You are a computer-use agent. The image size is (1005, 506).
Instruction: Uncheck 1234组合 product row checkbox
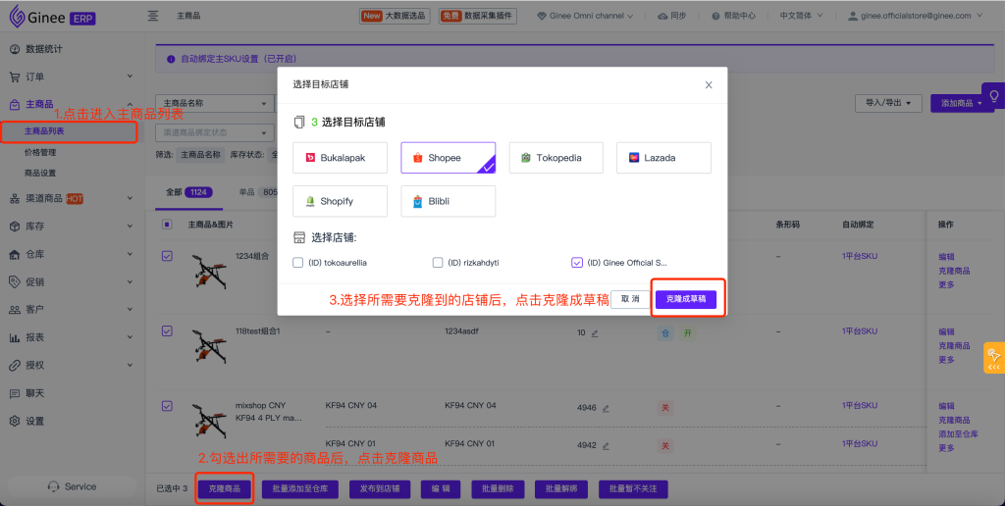pyautogui.click(x=167, y=256)
